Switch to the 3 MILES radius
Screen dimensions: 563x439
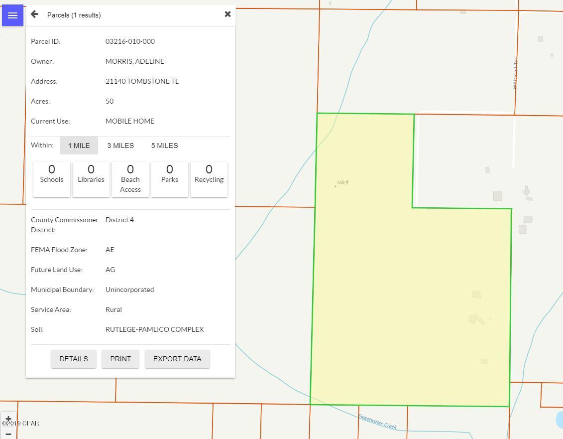coord(120,145)
